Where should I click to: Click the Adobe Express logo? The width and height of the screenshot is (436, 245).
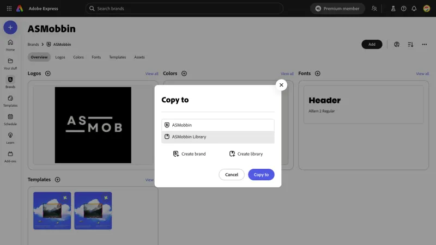coord(20,8)
